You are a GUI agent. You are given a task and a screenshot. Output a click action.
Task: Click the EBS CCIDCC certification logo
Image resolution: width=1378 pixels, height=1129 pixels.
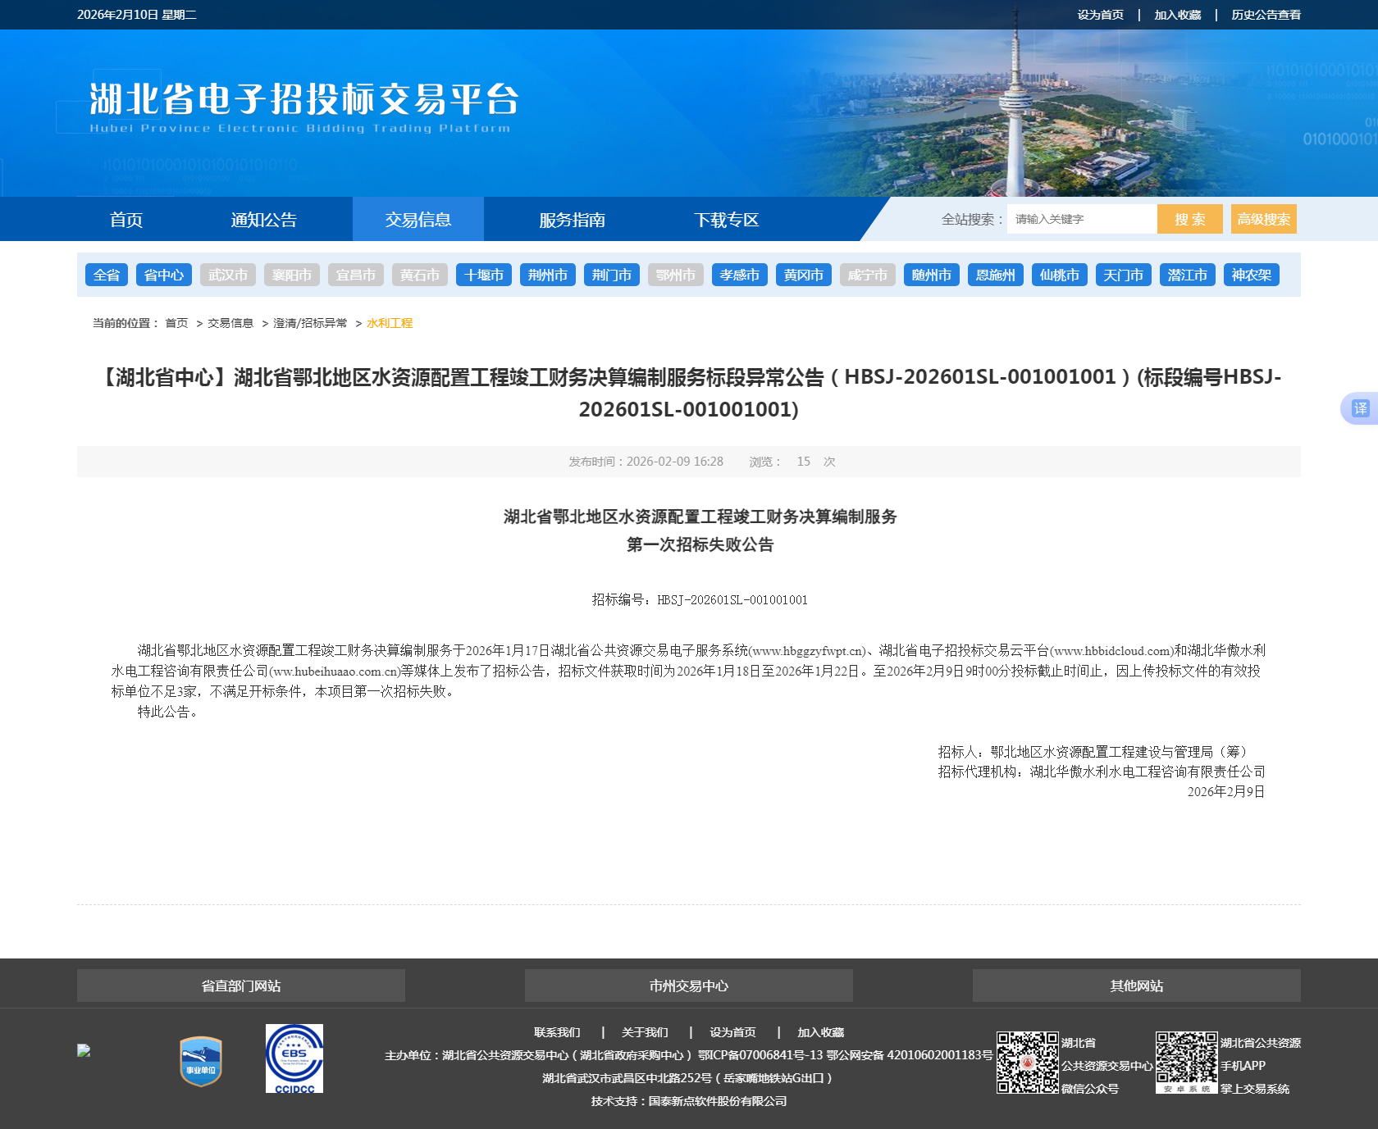(294, 1058)
